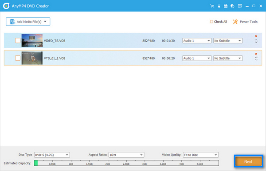This screenshot has width=266, height=171.
Task: Click the register key icon in title bar
Action: coord(219,6)
